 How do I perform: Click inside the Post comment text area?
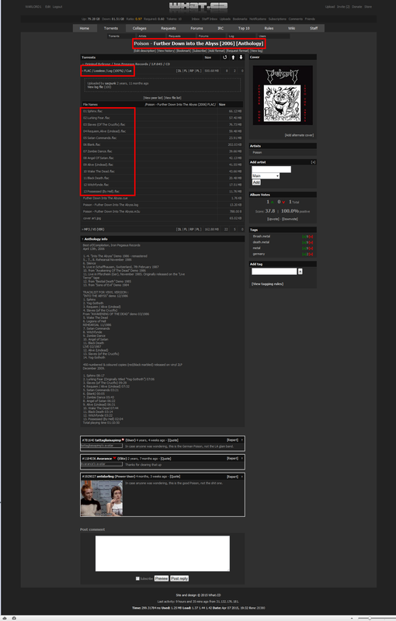pyautogui.click(x=162, y=553)
